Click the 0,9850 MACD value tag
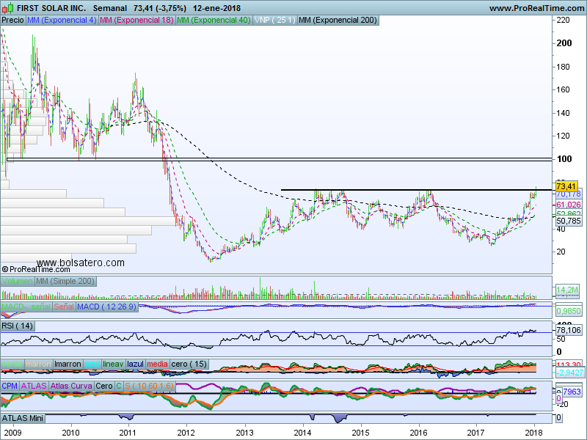The image size is (587, 440). tap(569, 311)
